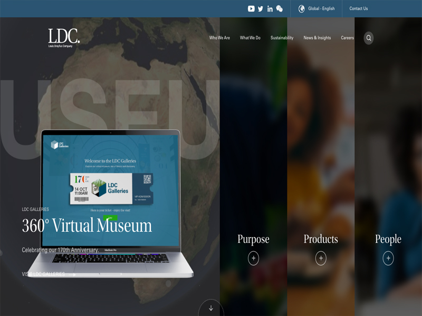Screen dimensions: 422x316
Task: Select the Purpose panel title
Action: (254, 240)
